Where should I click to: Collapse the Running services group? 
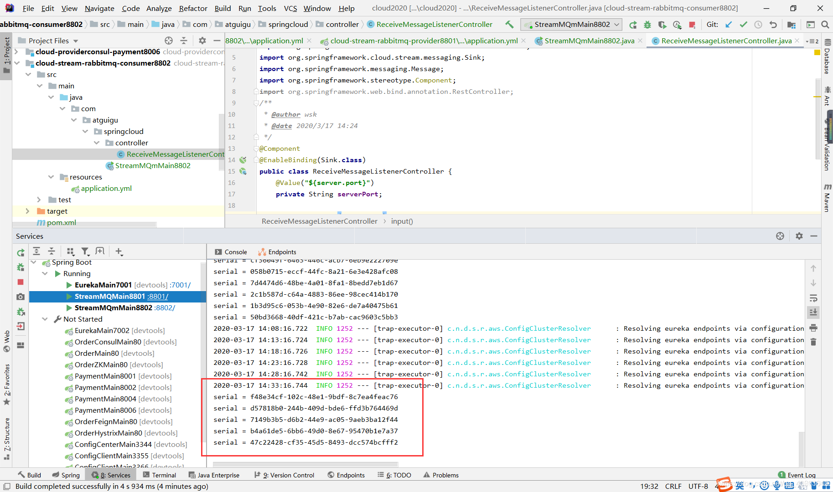coord(45,274)
